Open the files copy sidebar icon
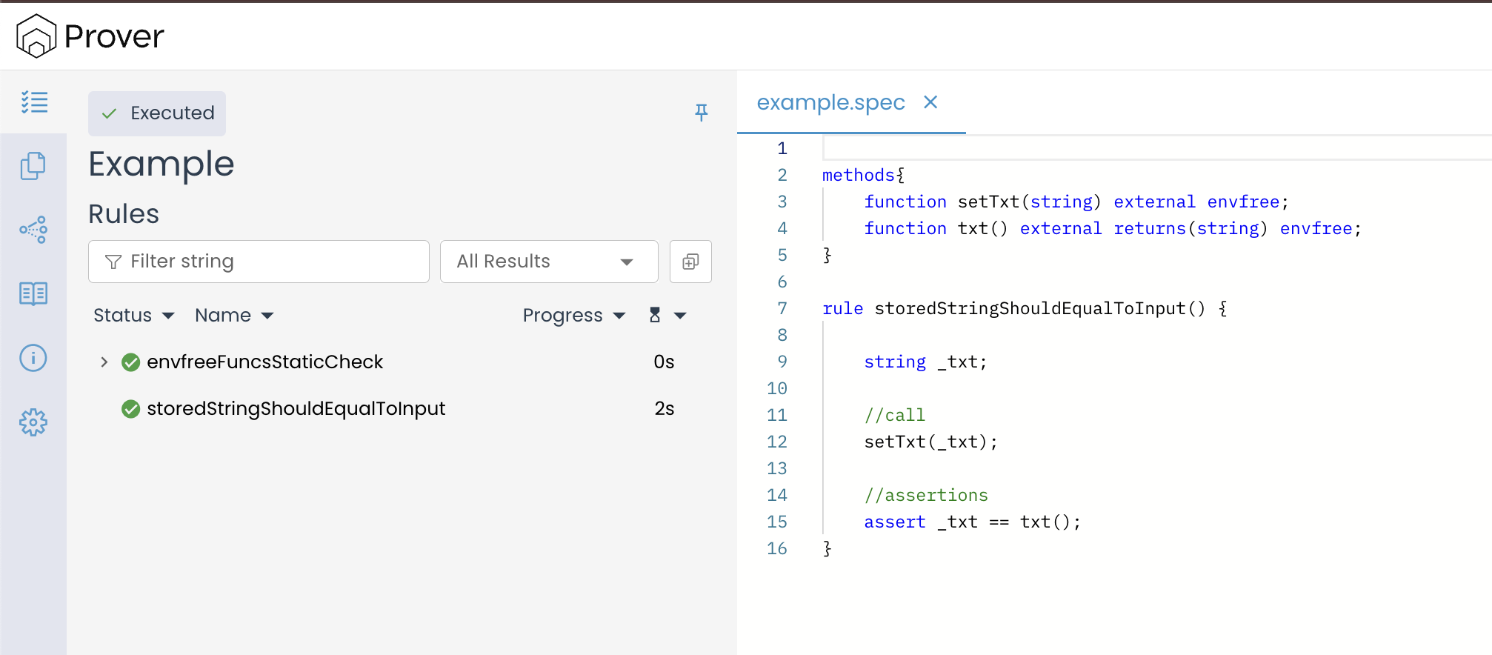Viewport: 1492px width, 655px height. [x=33, y=166]
